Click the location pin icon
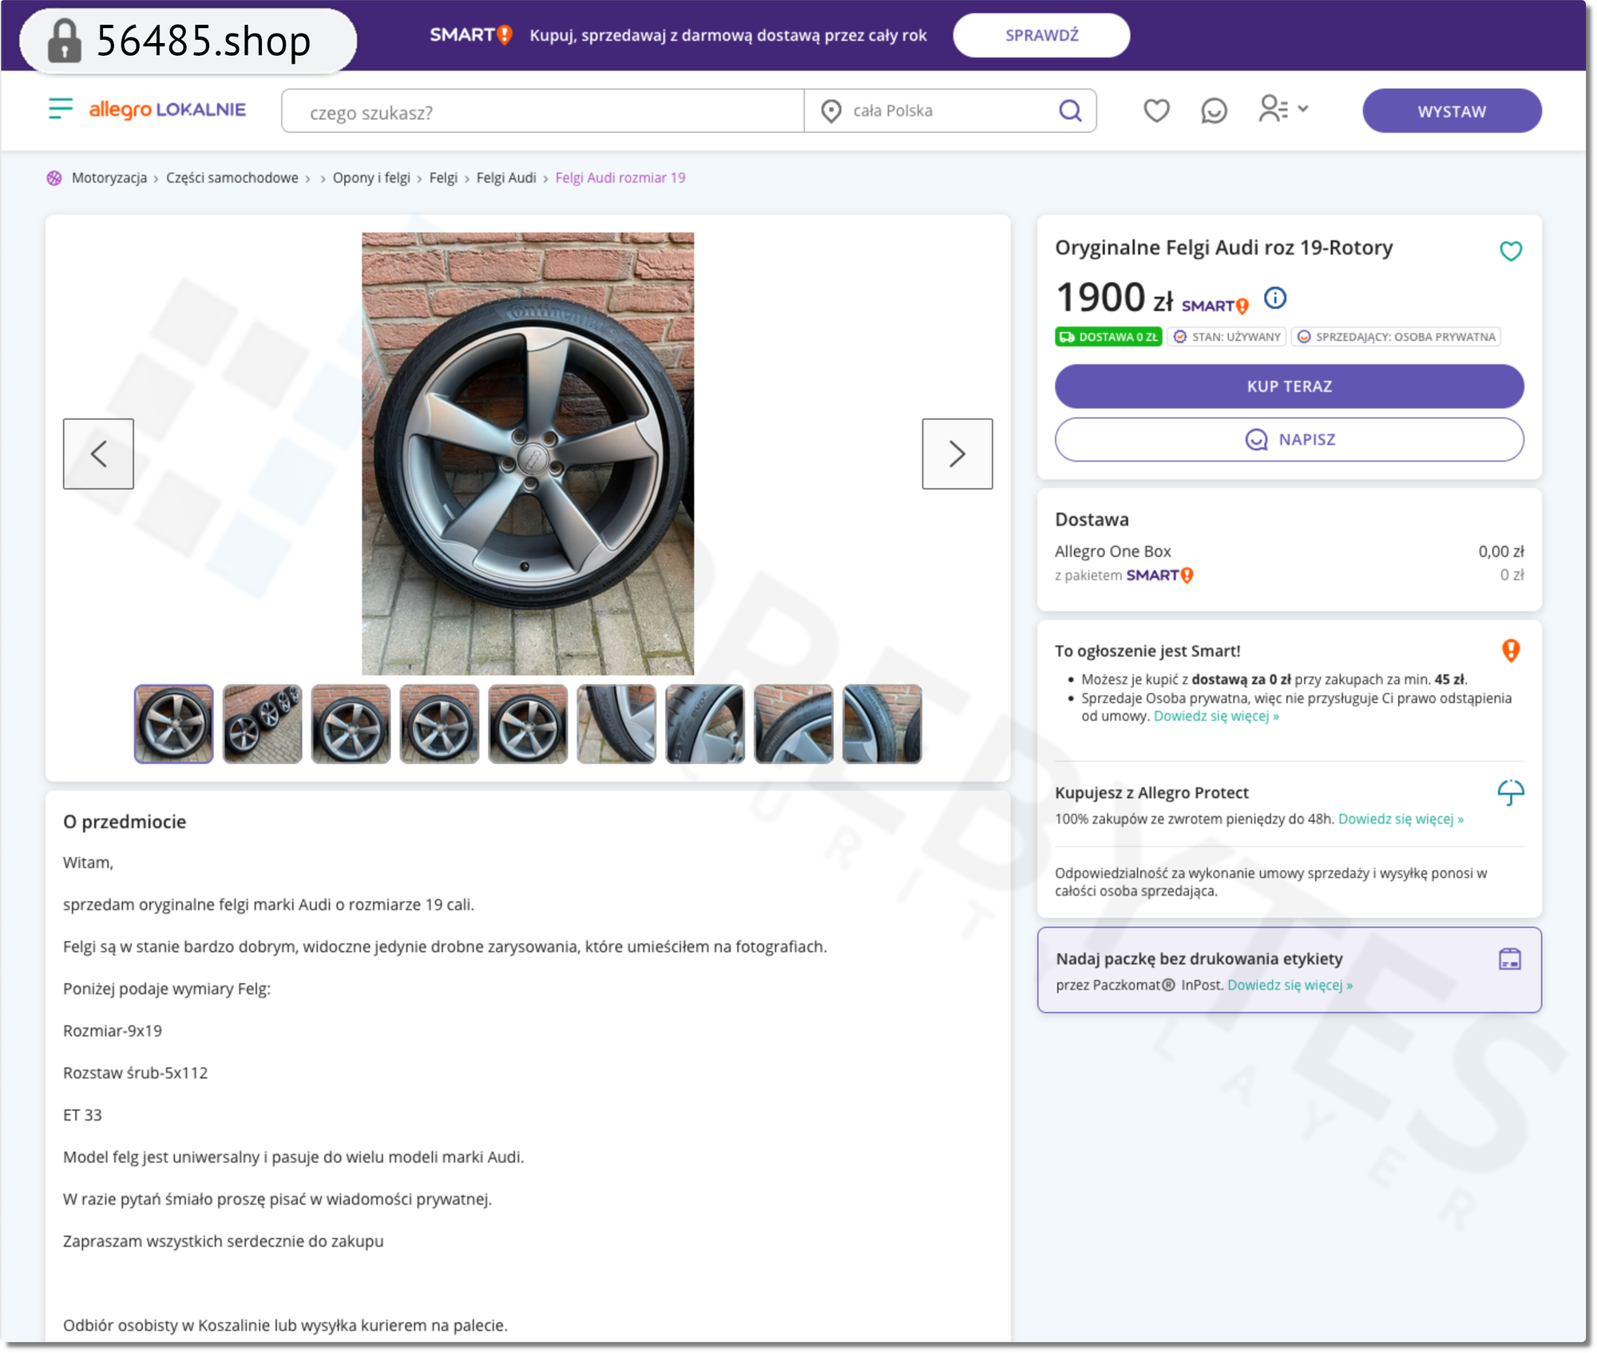 point(831,111)
